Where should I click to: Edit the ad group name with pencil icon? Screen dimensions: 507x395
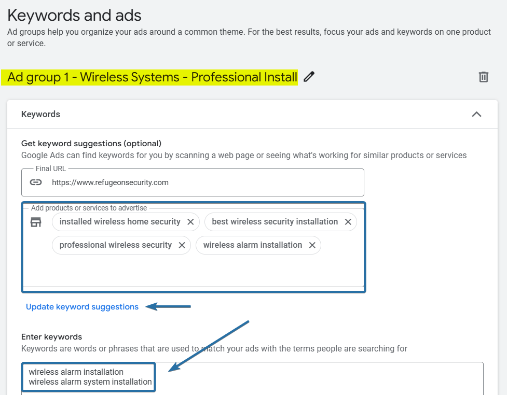click(x=308, y=77)
